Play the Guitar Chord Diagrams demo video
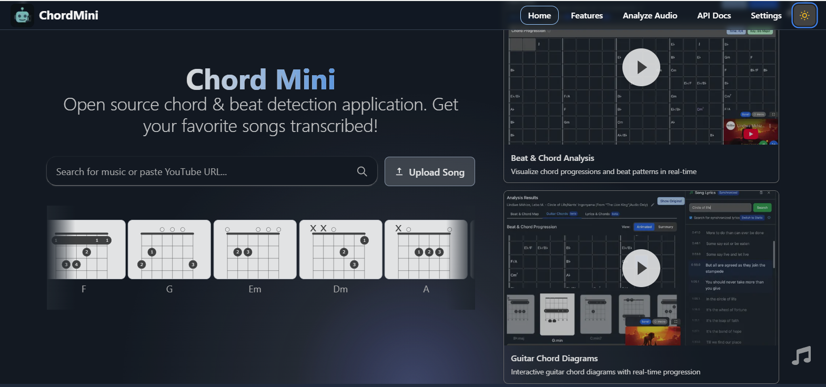This screenshot has width=826, height=387. coord(641,268)
